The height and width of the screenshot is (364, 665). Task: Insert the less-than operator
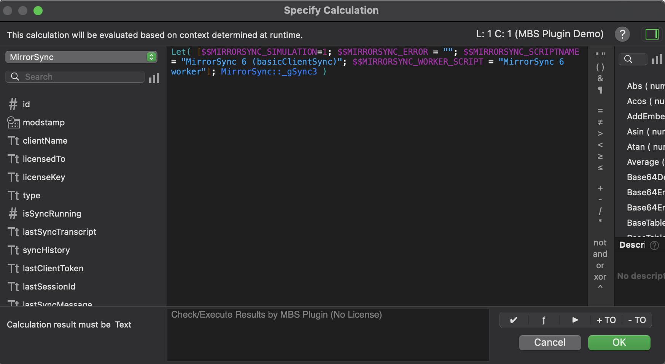coord(600,145)
